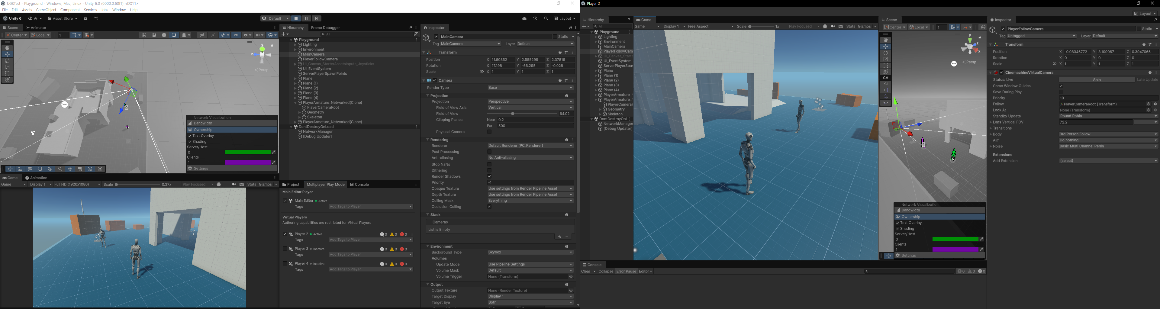
Task: Disable Player 2 virtual player checkbox
Action: tap(285, 234)
